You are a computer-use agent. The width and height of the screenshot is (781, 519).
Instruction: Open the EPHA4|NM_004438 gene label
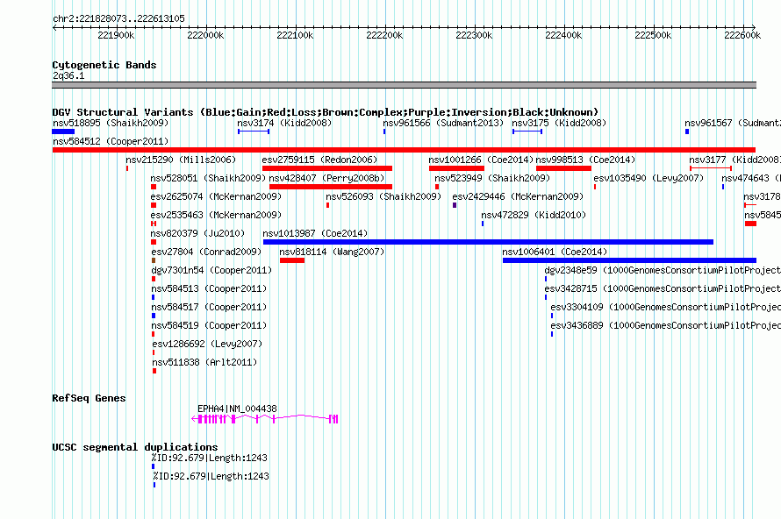tap(237, 409)
